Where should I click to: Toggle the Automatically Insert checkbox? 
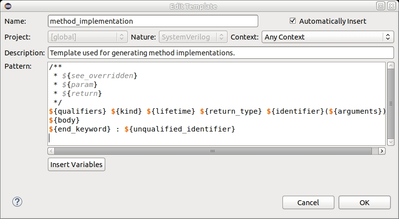(x=293, y=21)
